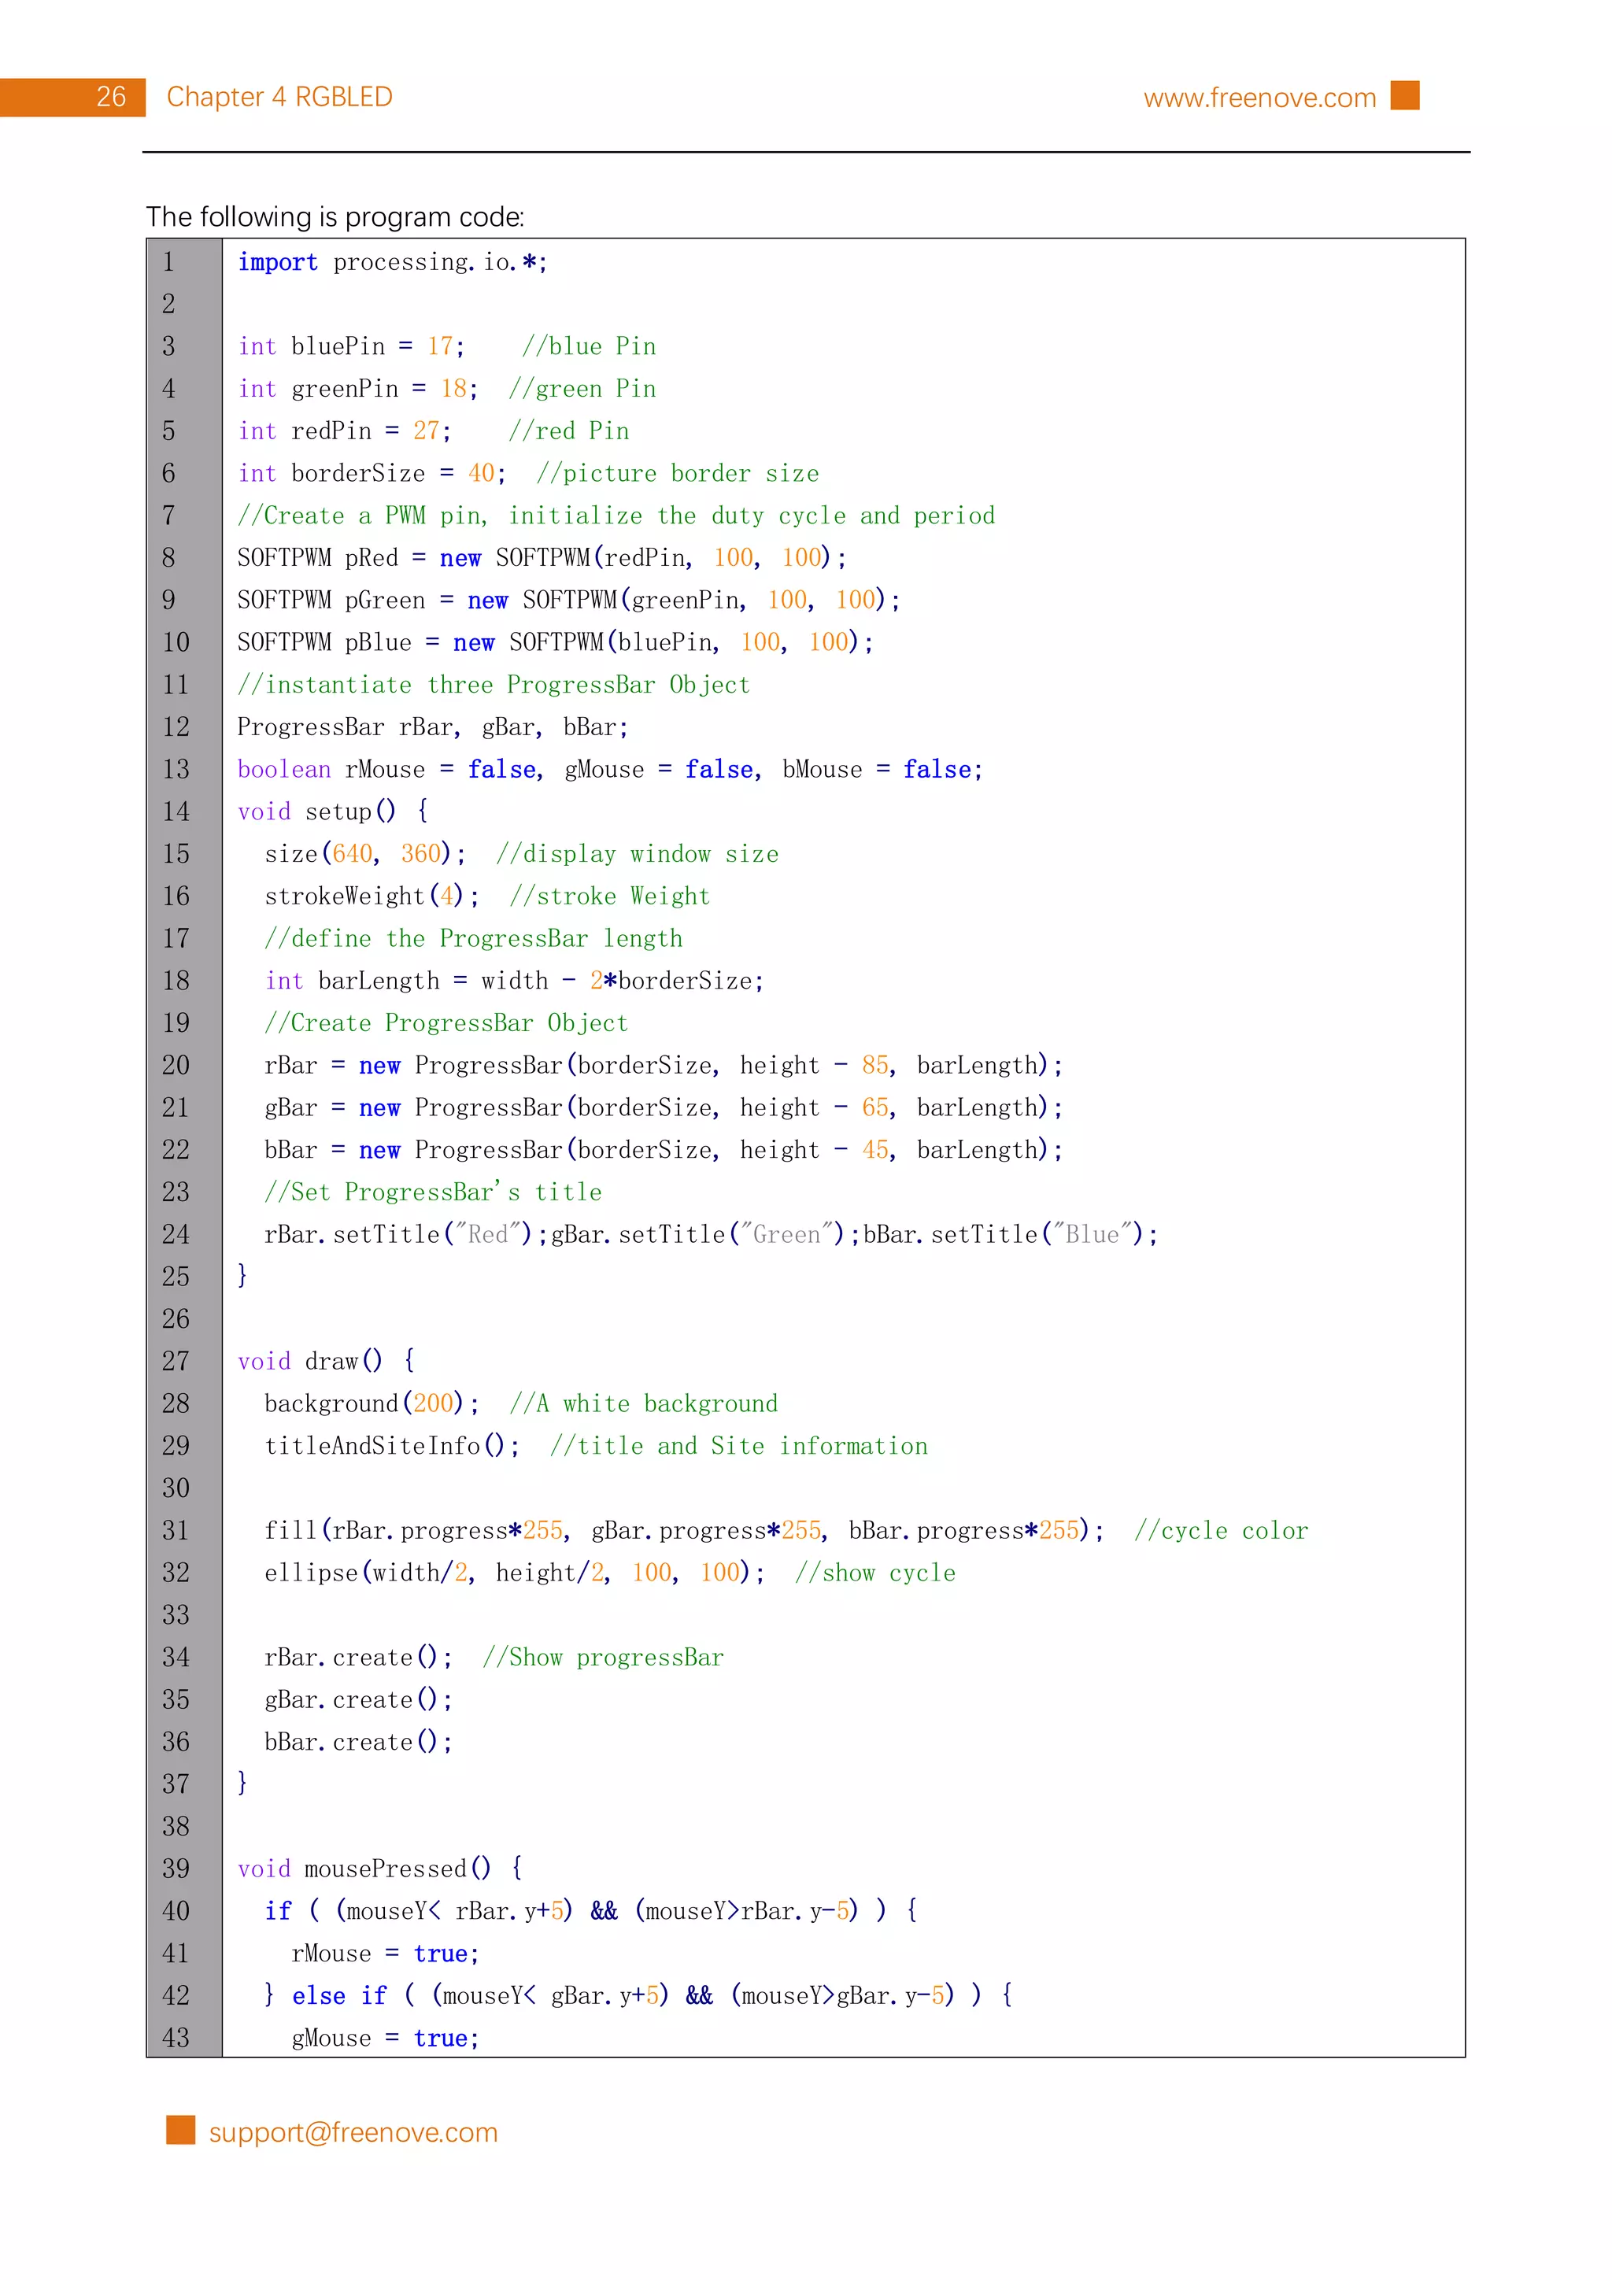The height and width of the screenshot is (2281, 1612).
Task: Select code line 'int borderSize = 40;'
Action: [372, 473]
